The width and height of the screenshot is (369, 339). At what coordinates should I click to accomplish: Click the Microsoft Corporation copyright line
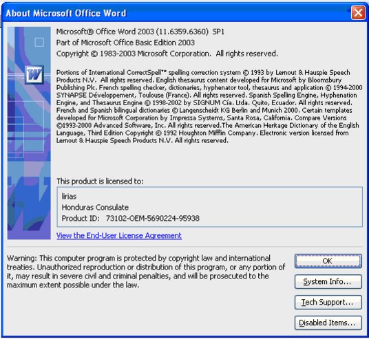coord(167,54)
